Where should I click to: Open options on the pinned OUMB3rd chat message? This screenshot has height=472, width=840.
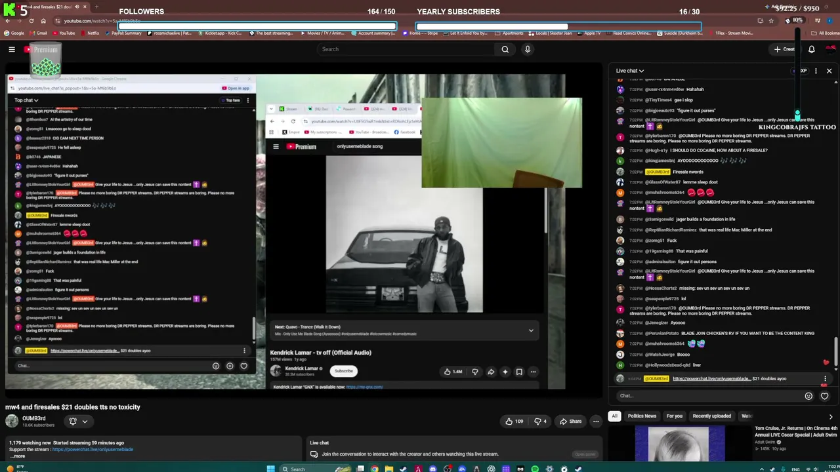tap(825, 379)
